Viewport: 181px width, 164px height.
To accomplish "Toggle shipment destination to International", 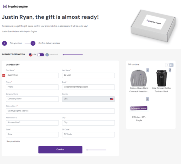I will click(41, 55).
